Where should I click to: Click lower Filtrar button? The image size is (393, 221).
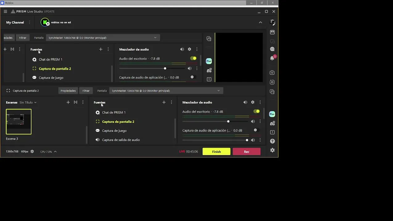86,91
